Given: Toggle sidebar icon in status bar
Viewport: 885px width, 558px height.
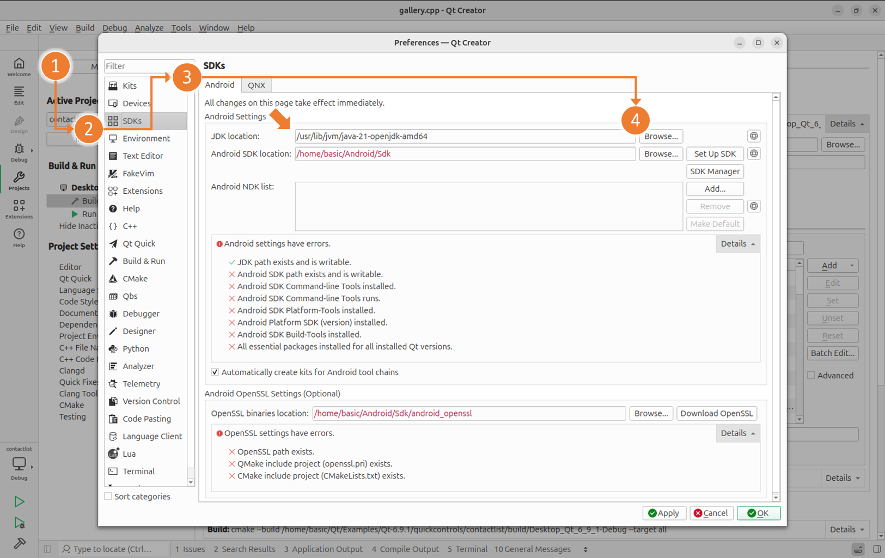Looking at the screenshot, I should (x=47, y=549).
